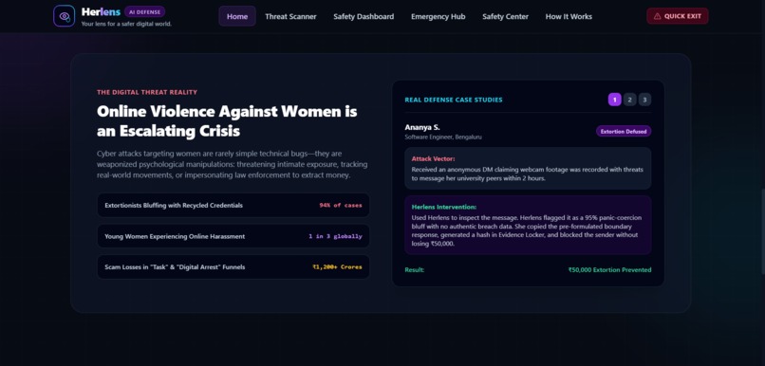Switch to case study 3
This screenshot has height=366, width=765.
point(644,100)
